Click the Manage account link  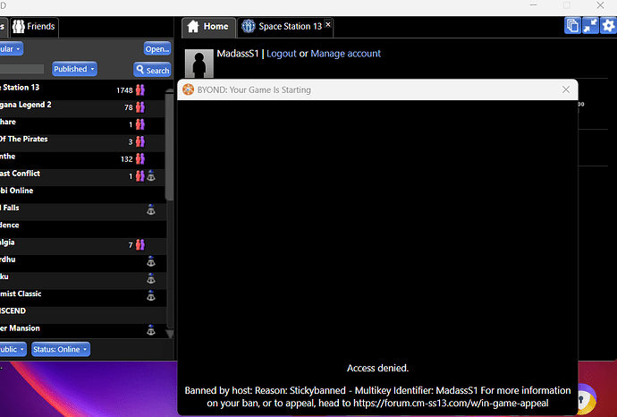pos(345,54)
